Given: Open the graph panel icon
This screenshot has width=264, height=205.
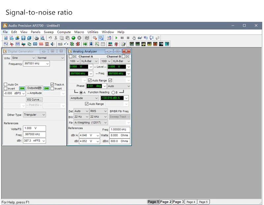Looking at the screenshot, I should coord(97,44).
